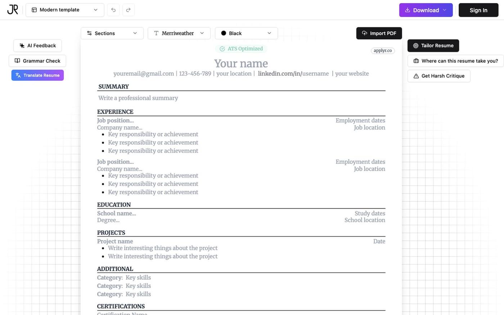Open the Sections dropdown
The height and width of the screenshot is (315, 504).
[x=112, y=33]
